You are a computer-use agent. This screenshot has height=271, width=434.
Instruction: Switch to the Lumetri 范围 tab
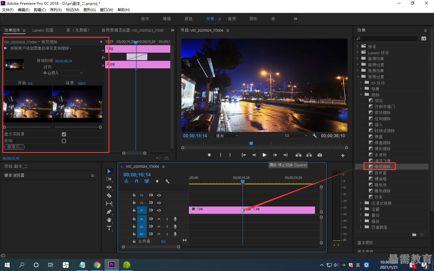click(x=43, y=30)
